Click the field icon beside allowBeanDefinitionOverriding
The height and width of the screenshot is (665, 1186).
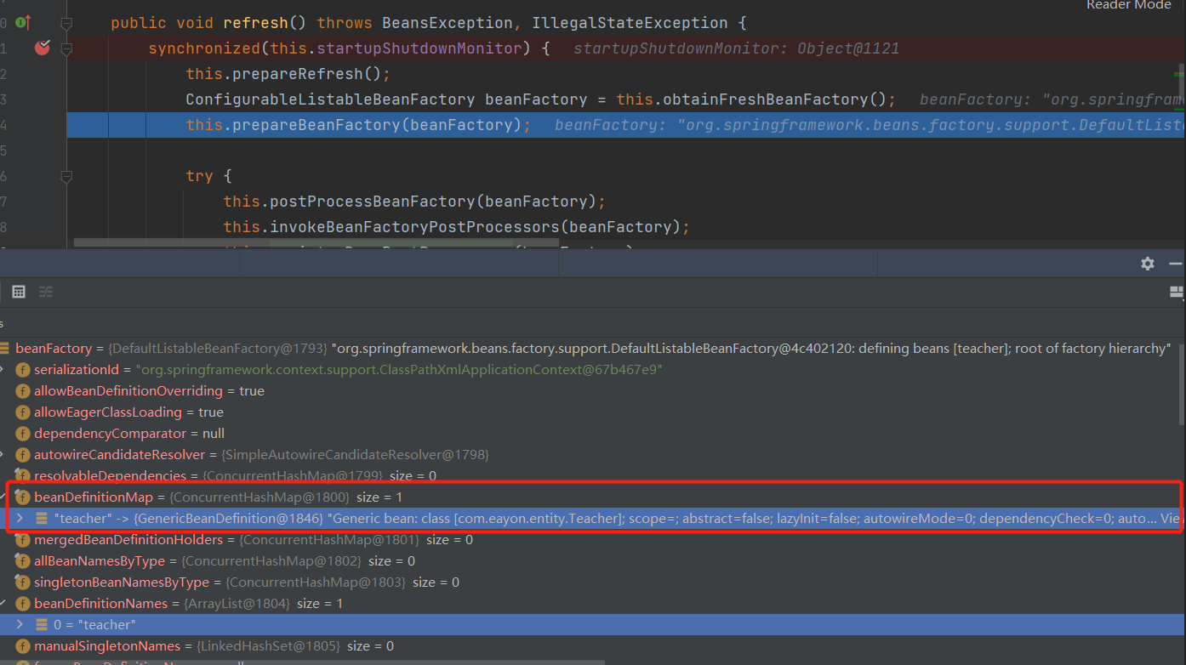[23, 391]
